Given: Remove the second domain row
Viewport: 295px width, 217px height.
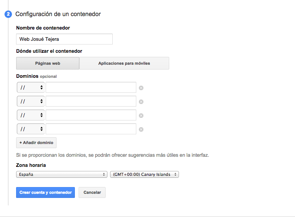Looking at the screenshot, I should tap(141, 102).
